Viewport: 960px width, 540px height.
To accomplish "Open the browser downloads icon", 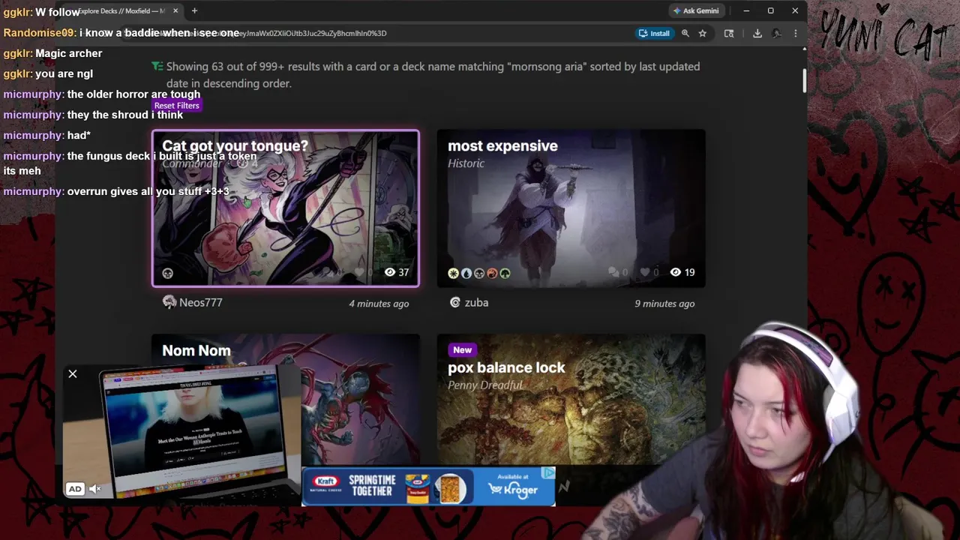I will (x=757, y=33).
